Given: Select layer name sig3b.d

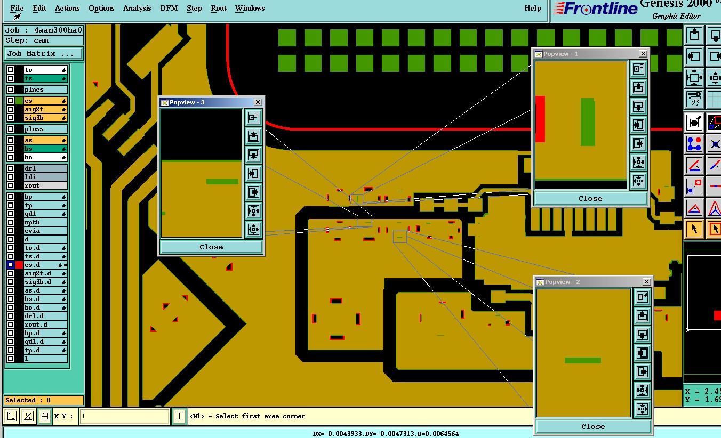Looking at the screenshot, I should click(46, 282).
